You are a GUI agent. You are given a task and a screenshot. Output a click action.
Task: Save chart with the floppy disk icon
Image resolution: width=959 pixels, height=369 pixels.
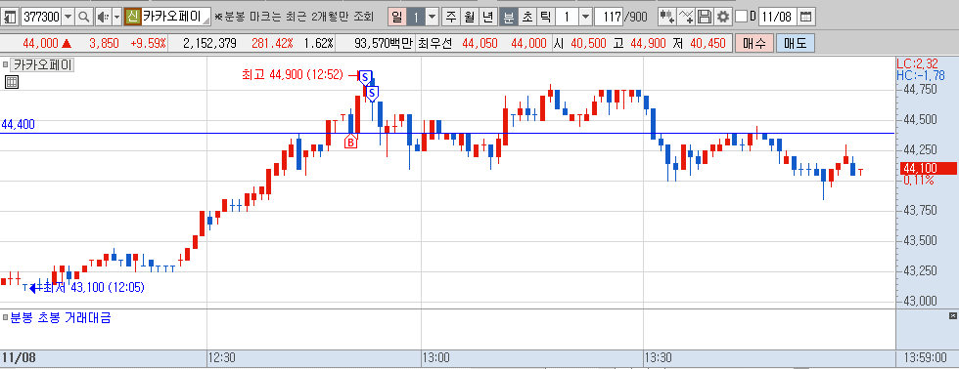coord(705,17)
